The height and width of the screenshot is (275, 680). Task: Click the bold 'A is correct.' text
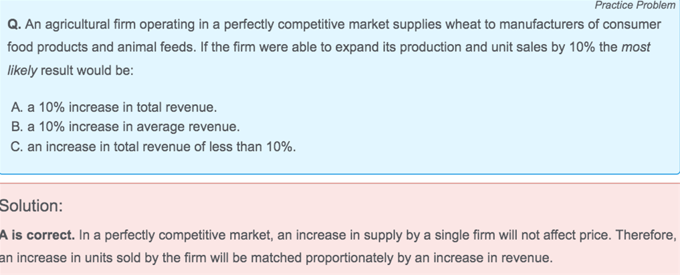pyautogui.click(x=37, y=235)
